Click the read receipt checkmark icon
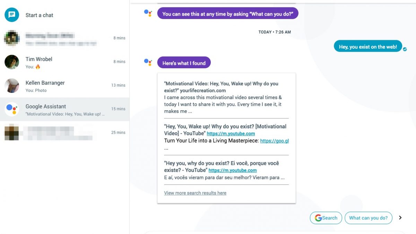416x234 pixels. [405, 49]
